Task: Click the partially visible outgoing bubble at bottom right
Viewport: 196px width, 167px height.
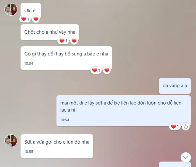Action: point(175,164)
